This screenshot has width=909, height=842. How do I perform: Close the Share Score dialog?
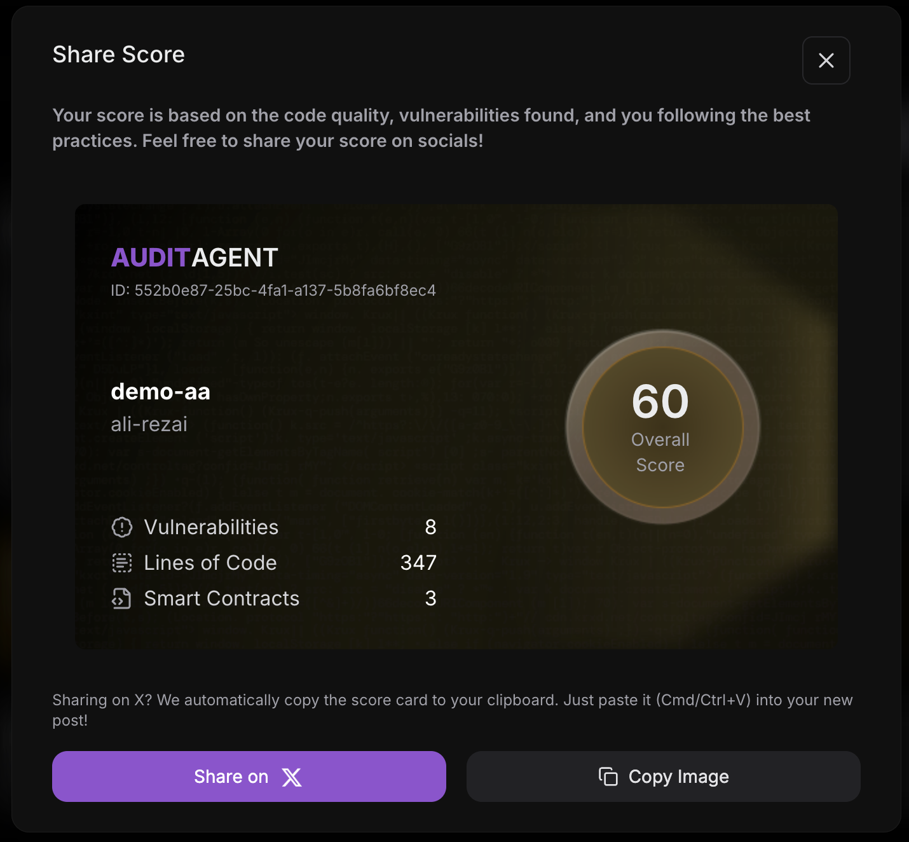pos(826,60)
